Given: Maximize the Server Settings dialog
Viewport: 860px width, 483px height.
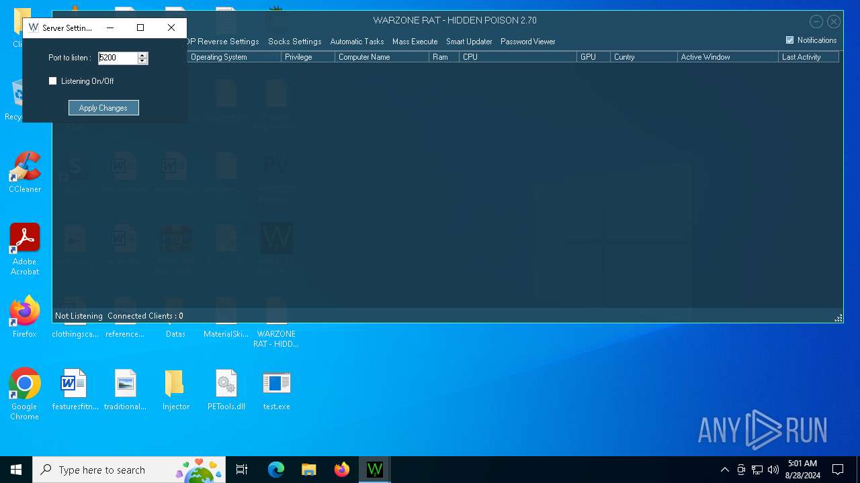Looking at the screenshot, I should (140, 28).
